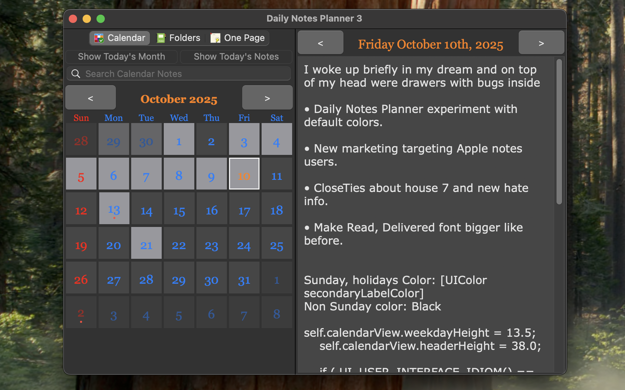Viewport: 625px width, 390px height.
Task: Advance calendar to next month
Action: 267,98
